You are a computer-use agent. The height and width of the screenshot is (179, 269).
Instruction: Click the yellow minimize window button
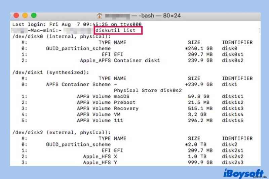25,15
